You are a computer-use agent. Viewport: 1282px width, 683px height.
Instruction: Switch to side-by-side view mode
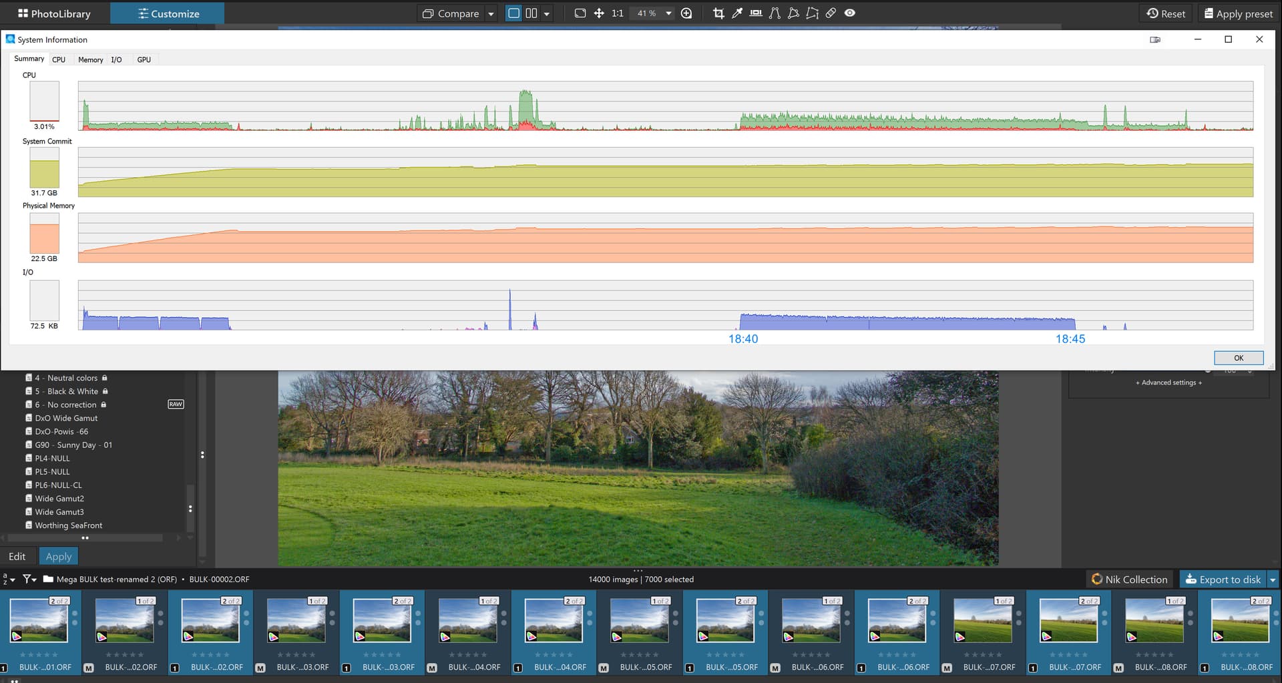tap(531, 13)
